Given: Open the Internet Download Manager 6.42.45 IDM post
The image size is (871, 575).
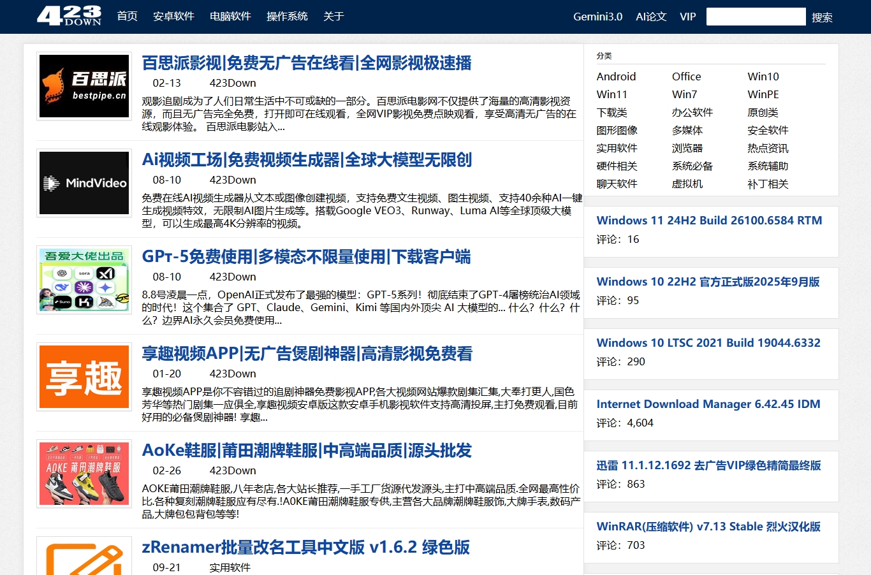Looking at the screenshot, I should (x=708, y=404).
